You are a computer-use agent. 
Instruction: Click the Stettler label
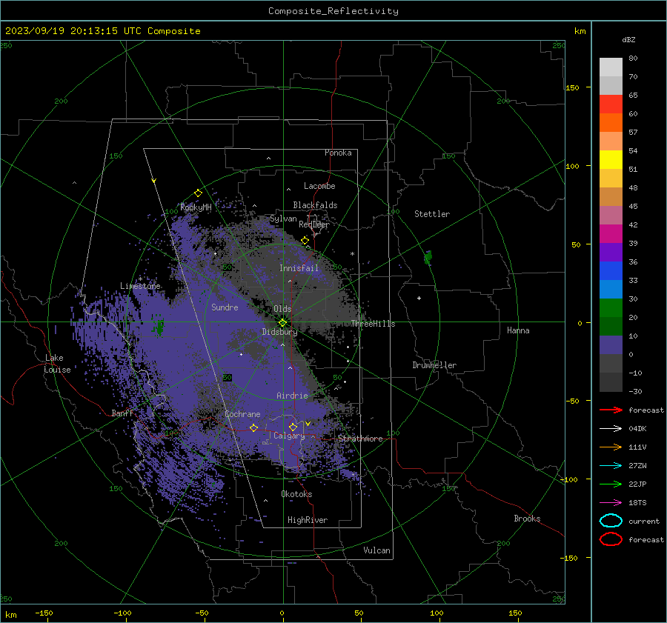pyautogui.click(x=432, y=214)
